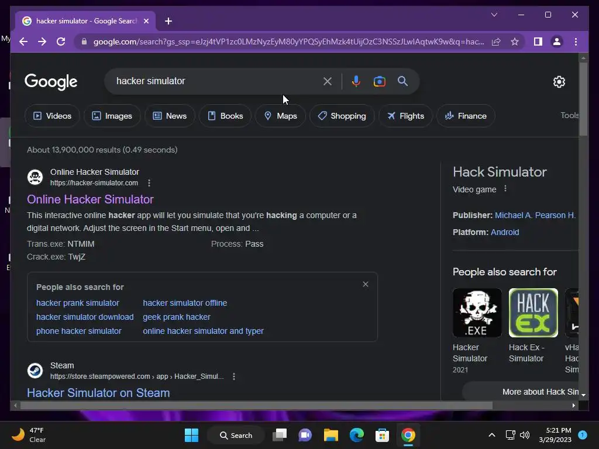Switch to the Finance results filter

pyautogui.click(x=466, y=116)
